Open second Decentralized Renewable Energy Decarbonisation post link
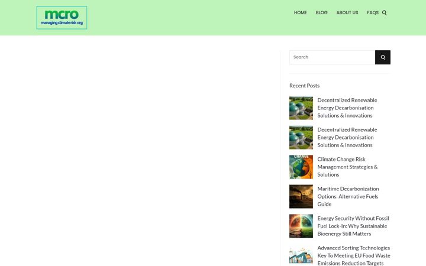Viewport: 426px width, 266px height. 347,137
